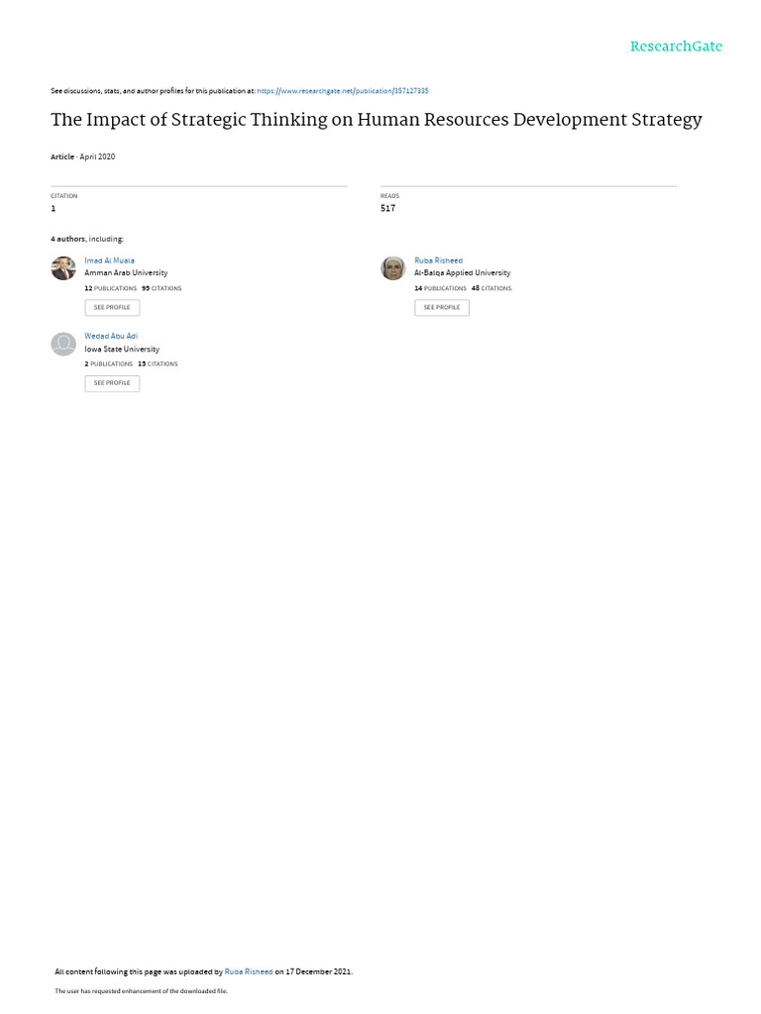Click the Reads count 517
Image resolution: width=761 pixels, height=1014 pixels.
(x=387, y=208)
